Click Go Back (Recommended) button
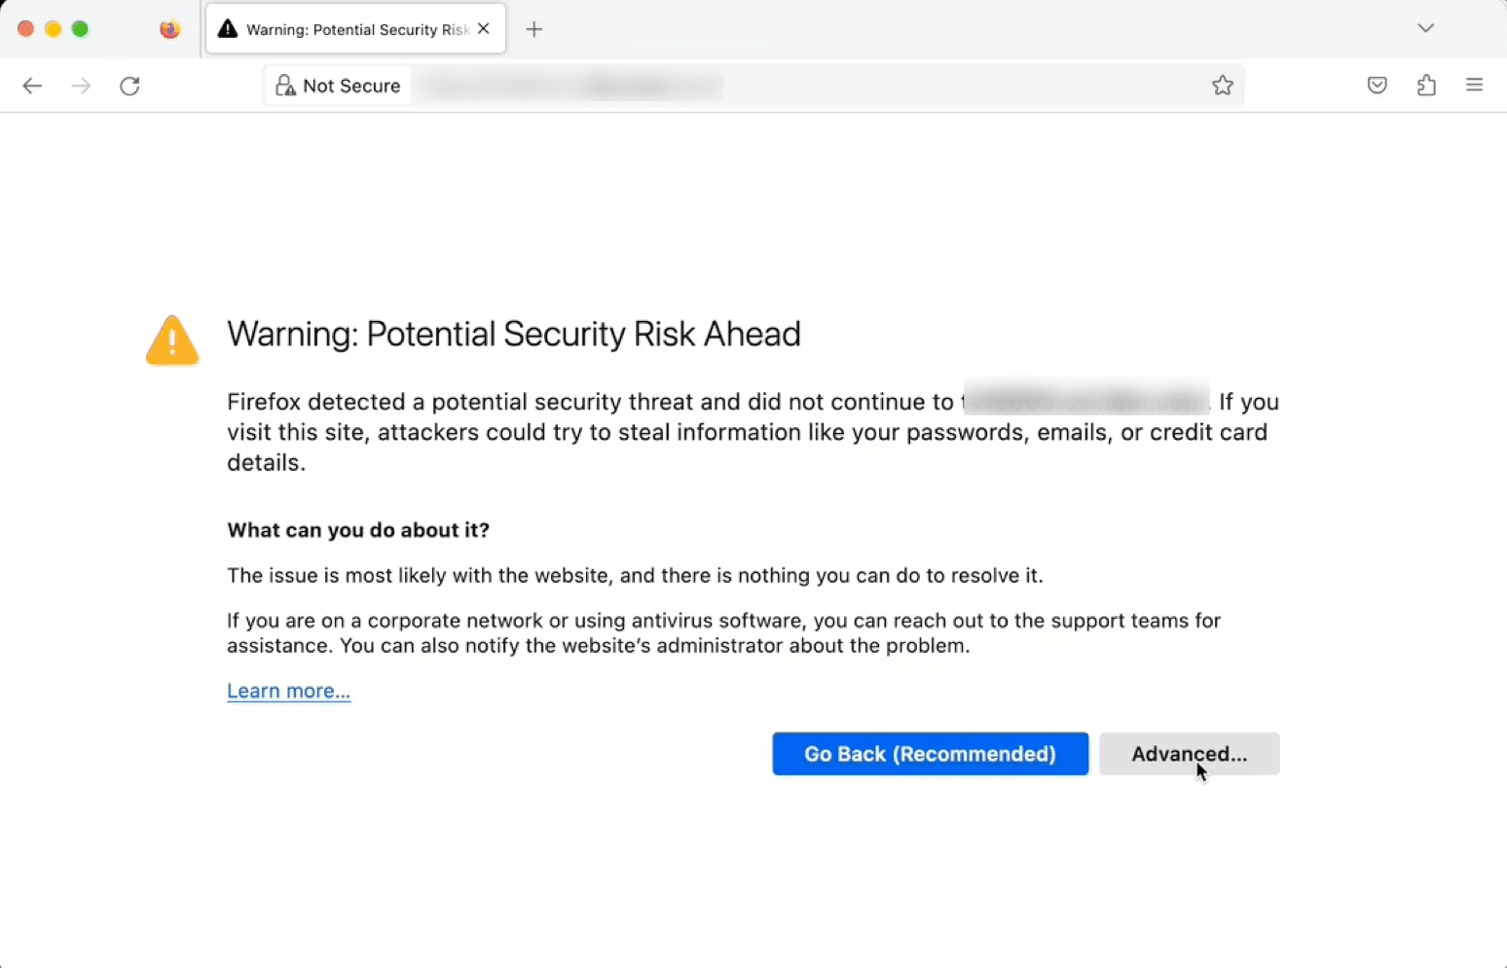This screenshot has height=968, width=1507. pos(930,754)
